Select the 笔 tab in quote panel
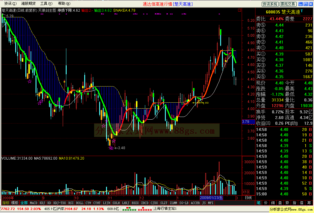 pyautogui.click(x=259, y=203)
